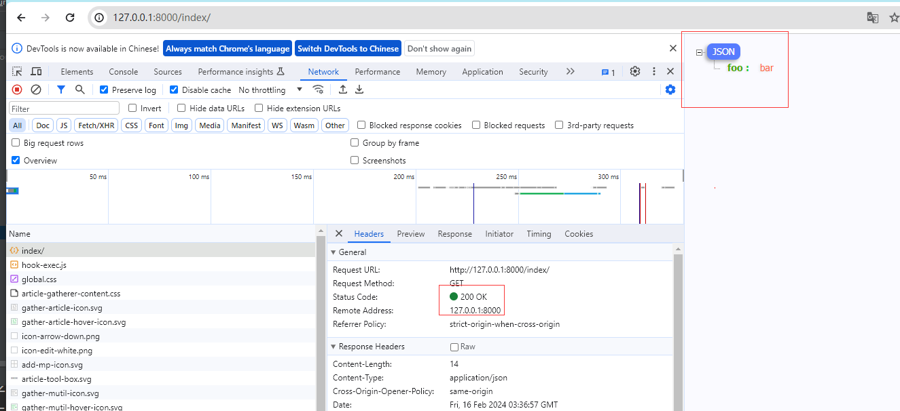This screenshot has height=411, width=900.
Task: Enable Blocked response cookies checkbox
Action: [x=361, y=125]
